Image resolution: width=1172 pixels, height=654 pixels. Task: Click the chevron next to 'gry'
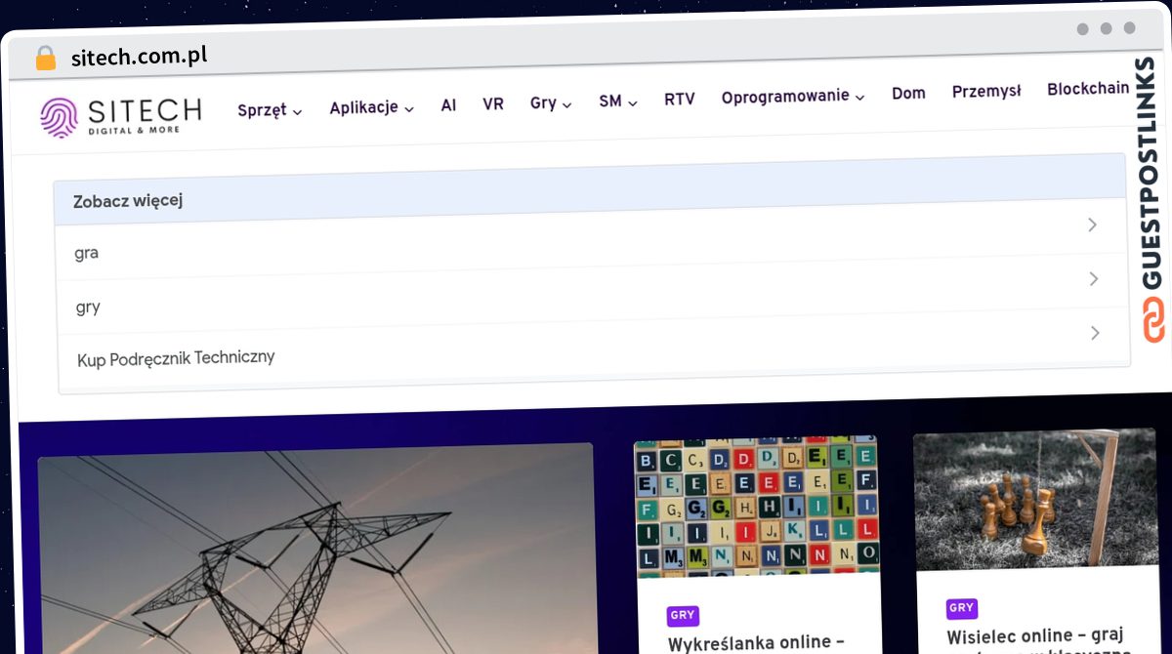click(x=1094, y=279)
